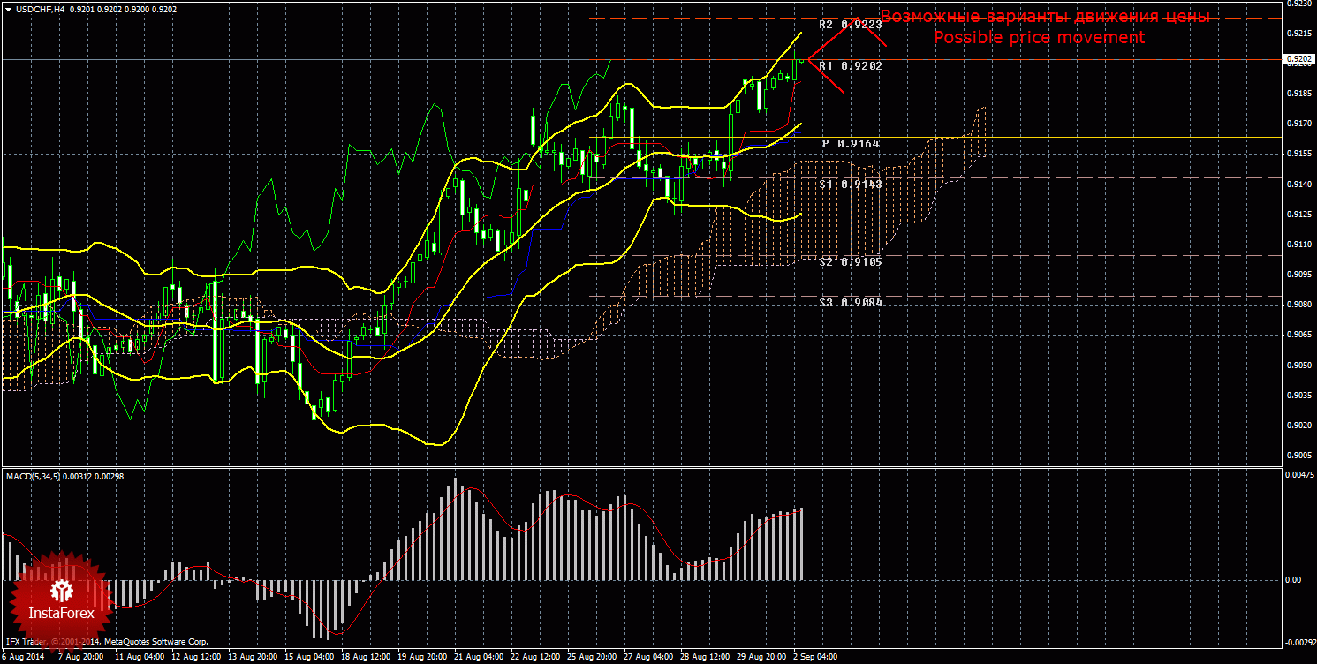Click the S2 0.9105 support label
The width and height of the screenshot is (1317, 664).
point(850,262)
